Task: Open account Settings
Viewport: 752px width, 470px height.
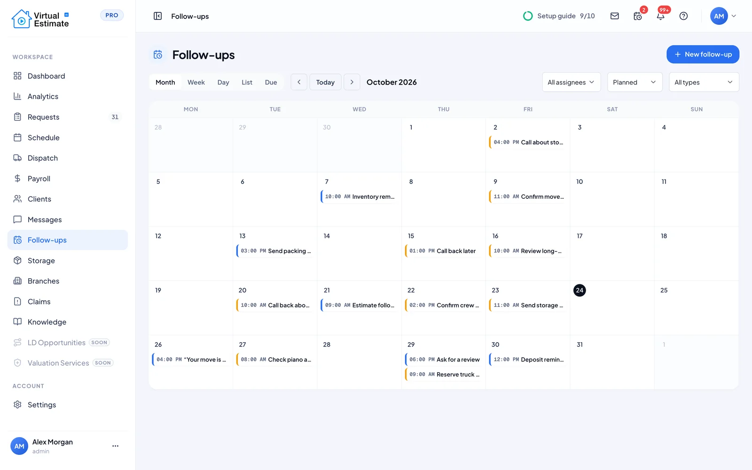Action: [x=68, y=405]
